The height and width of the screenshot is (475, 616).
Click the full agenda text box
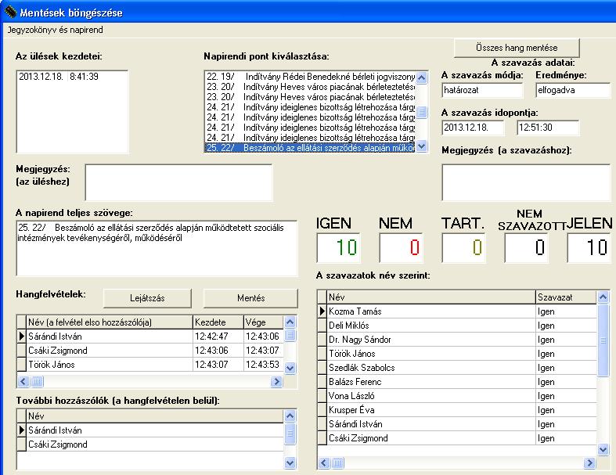click(157, 248)
